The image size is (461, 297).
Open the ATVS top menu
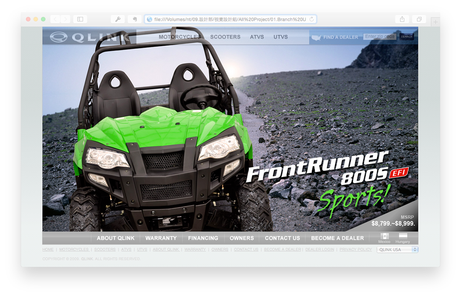point(257,37)
